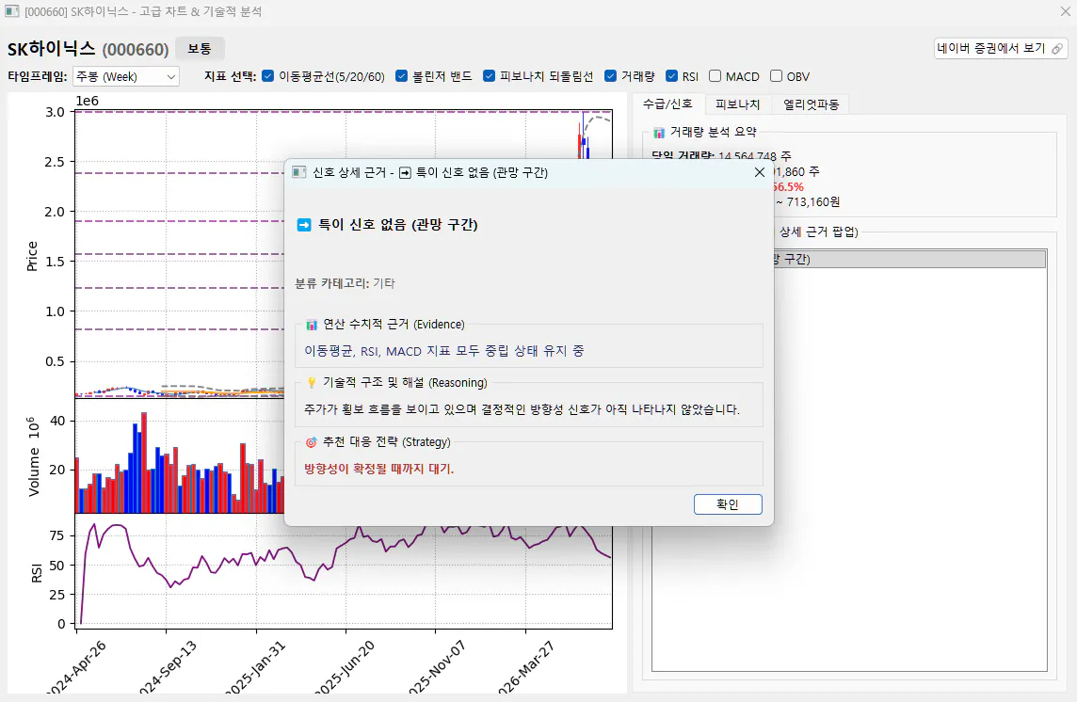Toggle the 이동평균선(5/20/60) checkbox
This screenshot has width=1077, height=702.
pyautogui.click(x=268, y=76)
